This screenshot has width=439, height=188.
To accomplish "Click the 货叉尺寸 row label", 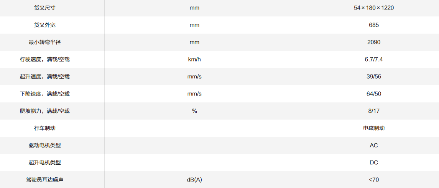I will click(x=44, y=8).
